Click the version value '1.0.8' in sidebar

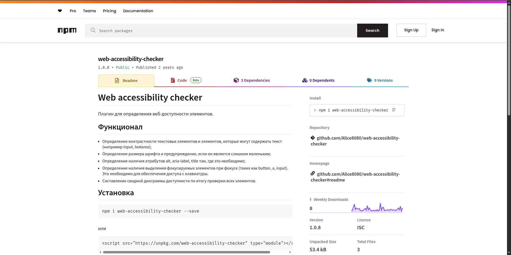point(315,227)
